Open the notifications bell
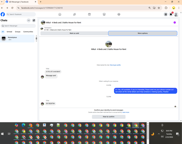 click(171, 14)
